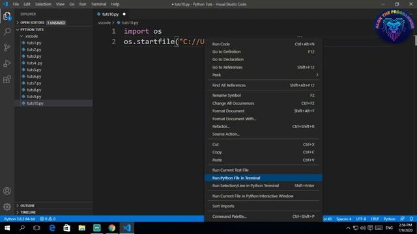Screen dimensions: 417x234
Task: Open the Explorer view in activity bar
Action: tap(7, 16)
